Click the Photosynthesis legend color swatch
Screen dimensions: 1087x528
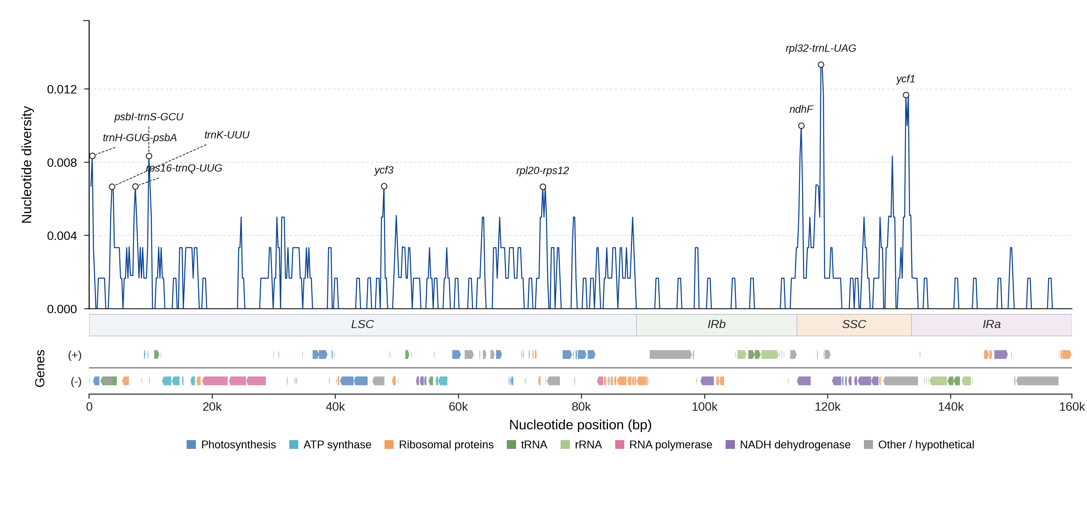[191, 445]
